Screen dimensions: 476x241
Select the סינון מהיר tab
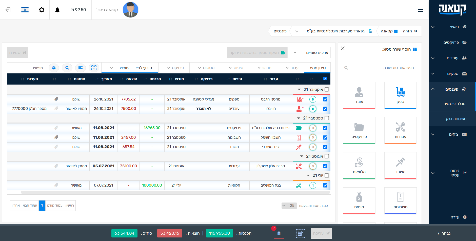coord(317,68)
